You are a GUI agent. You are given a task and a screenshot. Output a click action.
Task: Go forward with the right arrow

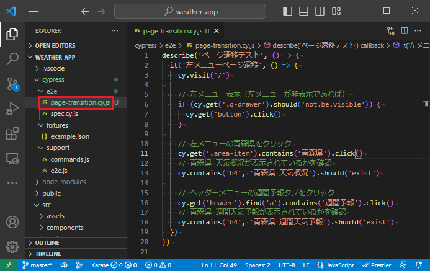102,12
